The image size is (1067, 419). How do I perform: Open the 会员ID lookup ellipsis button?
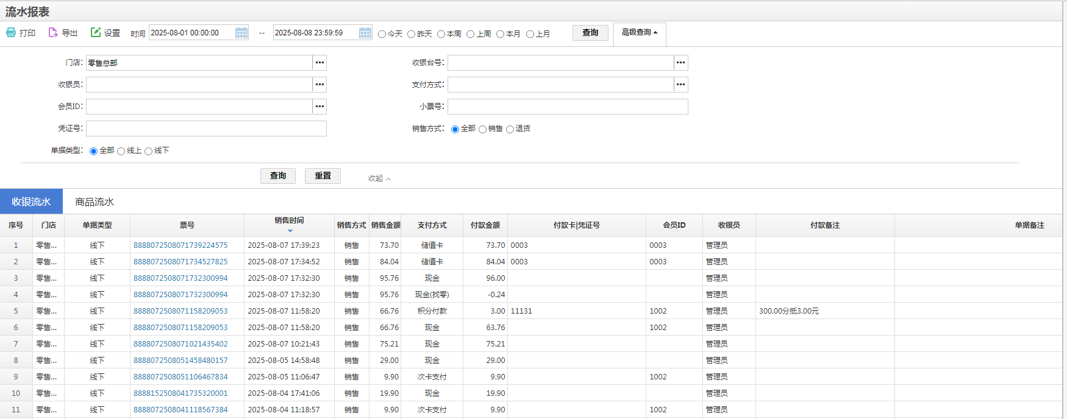tap(319, 107)
